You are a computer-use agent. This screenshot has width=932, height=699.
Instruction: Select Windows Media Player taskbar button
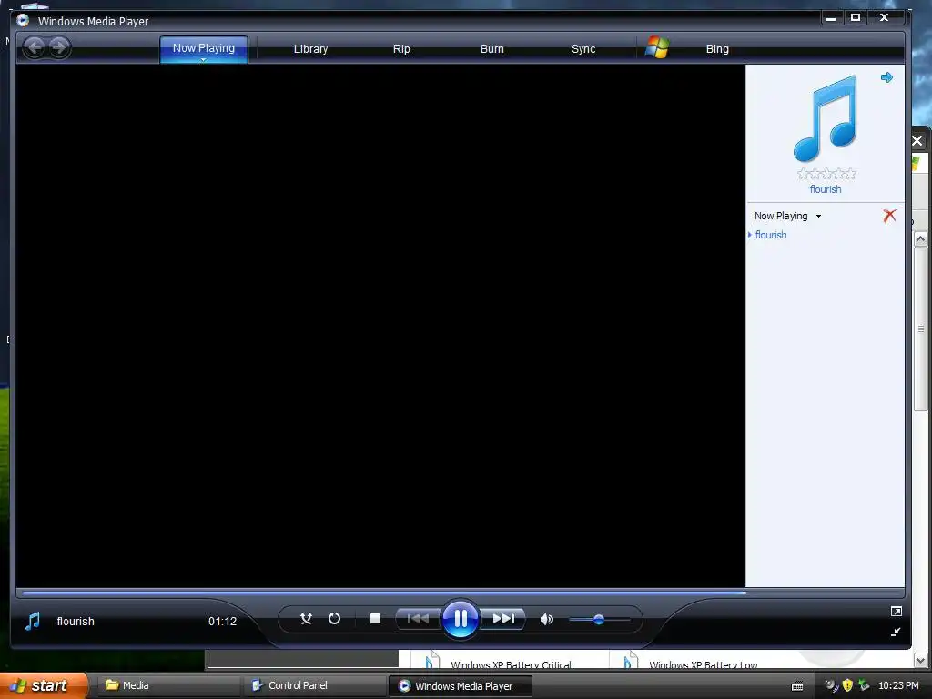point(460,686)
